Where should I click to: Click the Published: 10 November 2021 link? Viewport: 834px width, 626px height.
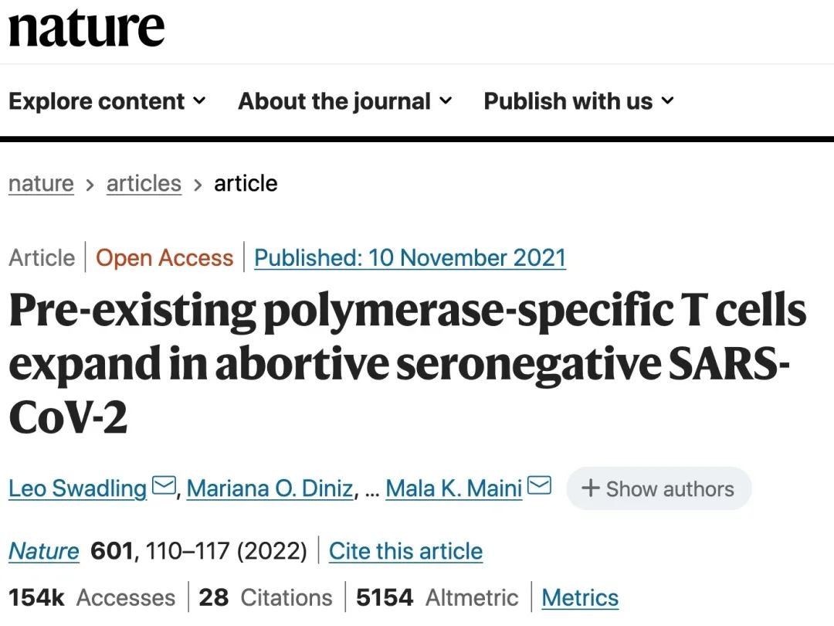(410, 257)
